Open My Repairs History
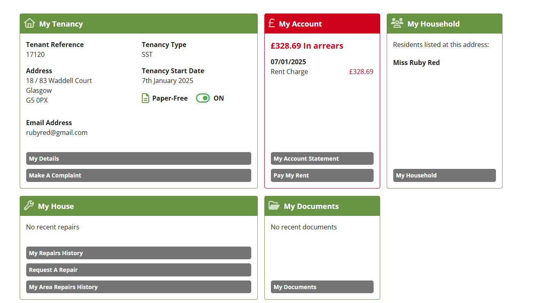This screenshot has height=303, width=552. tap(138, 253)
